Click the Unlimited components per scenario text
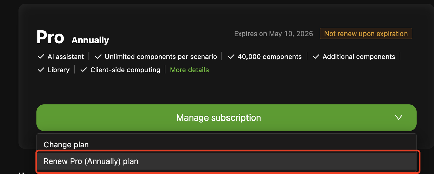The image size is (434, 174). (x=161, y=57)
